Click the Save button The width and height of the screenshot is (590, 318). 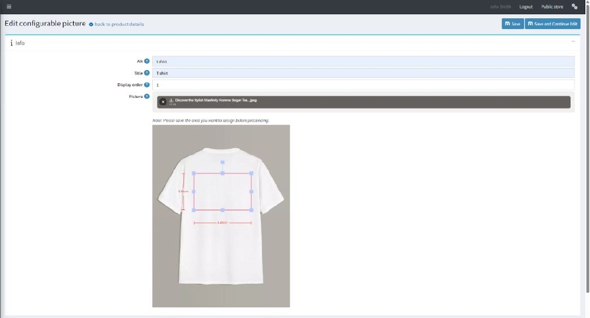point(513,24)
